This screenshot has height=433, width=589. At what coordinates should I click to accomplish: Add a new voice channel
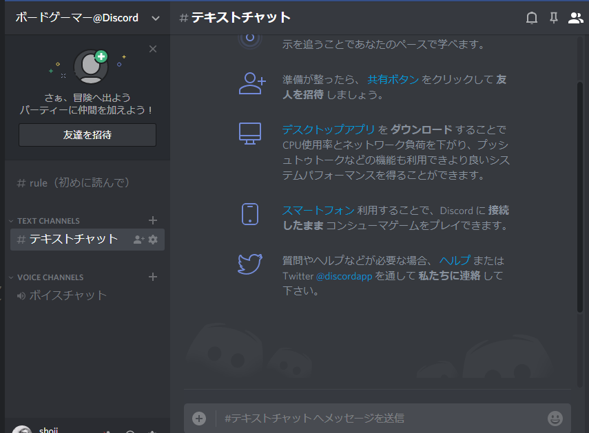click(x=153, y=277)
